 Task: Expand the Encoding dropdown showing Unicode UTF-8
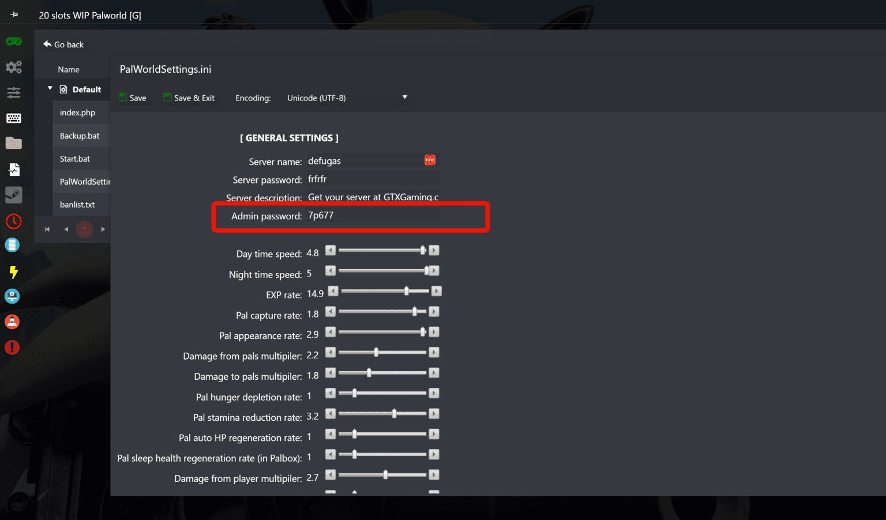coord(346,98)
